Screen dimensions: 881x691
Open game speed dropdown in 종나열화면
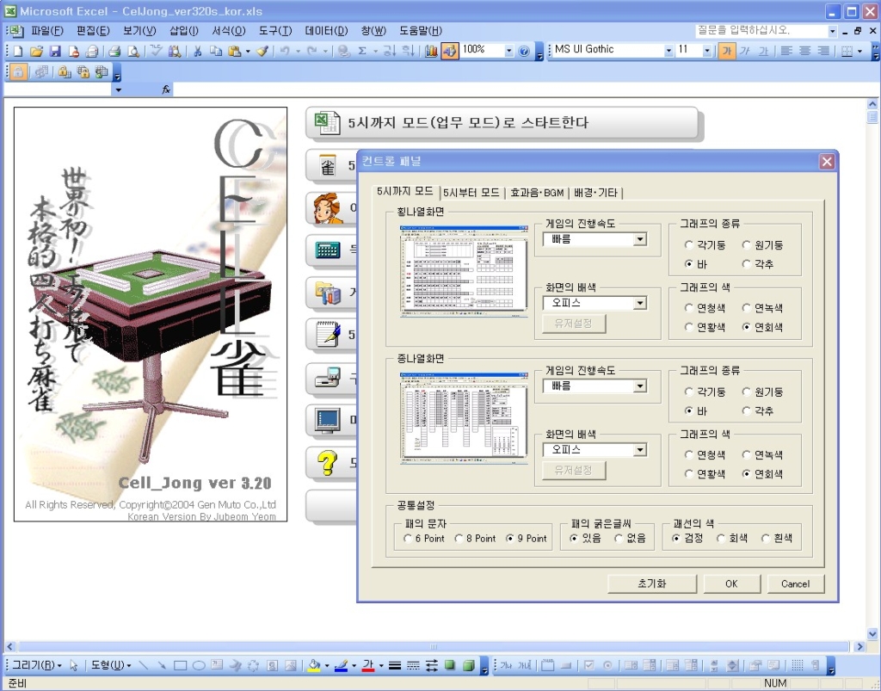(639, 386)
